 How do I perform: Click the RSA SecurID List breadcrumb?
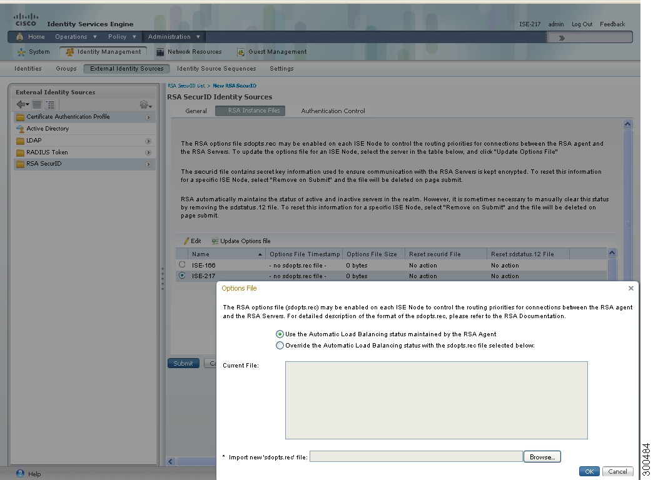coord(186,86)
